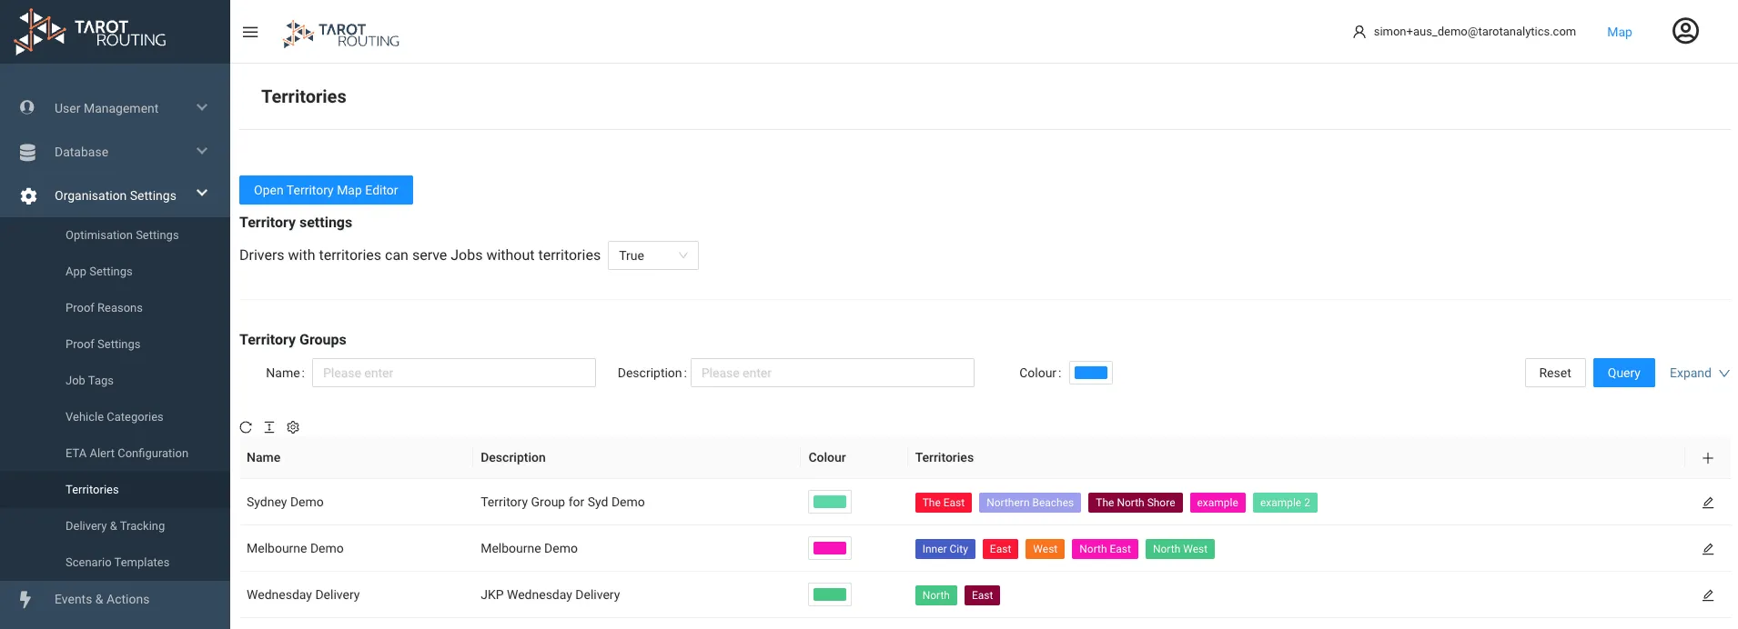Click the Reset button
This screenshot has width=1738, height=629.
click(x=1555, y=373)
